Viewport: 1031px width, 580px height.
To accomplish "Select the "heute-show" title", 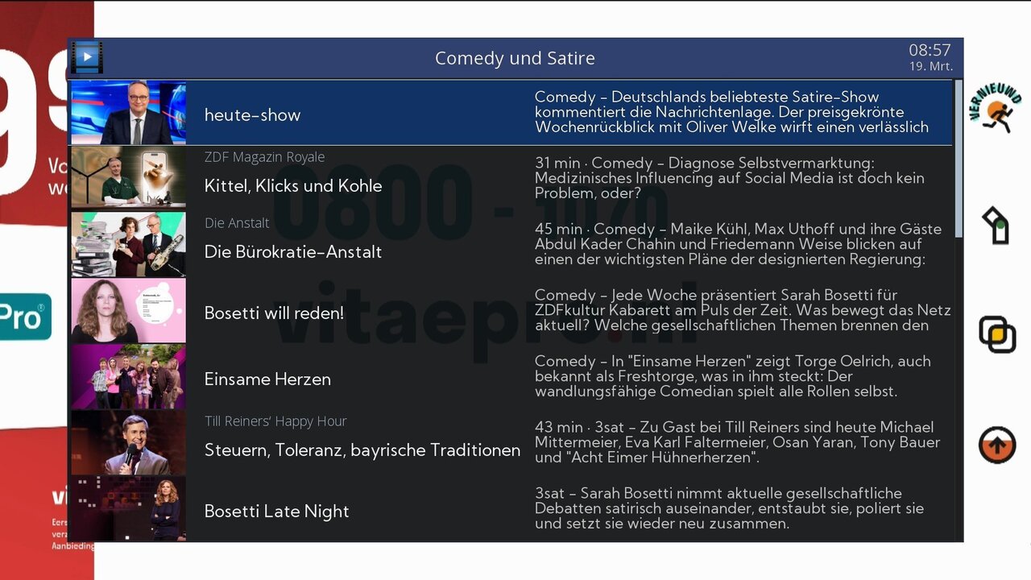I will click(x=252, y=114).
